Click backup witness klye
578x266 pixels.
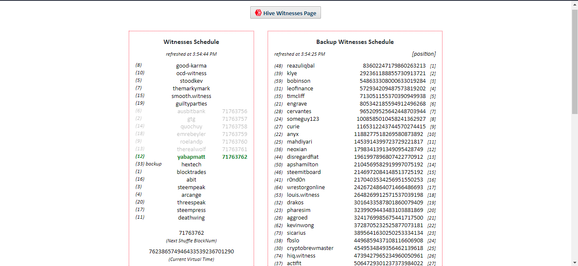(x=292, y=73)
